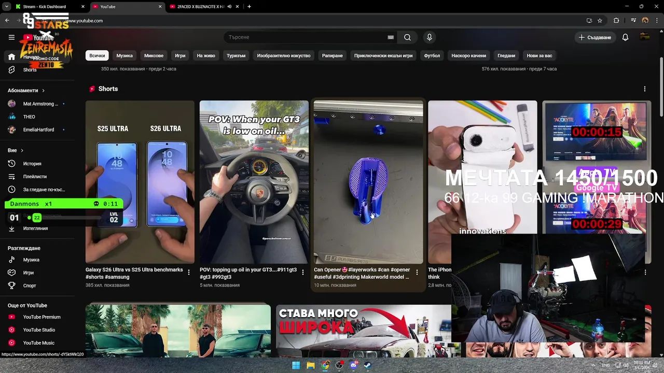
Task: Open YouTube Music link
Action: coord(38,343)
